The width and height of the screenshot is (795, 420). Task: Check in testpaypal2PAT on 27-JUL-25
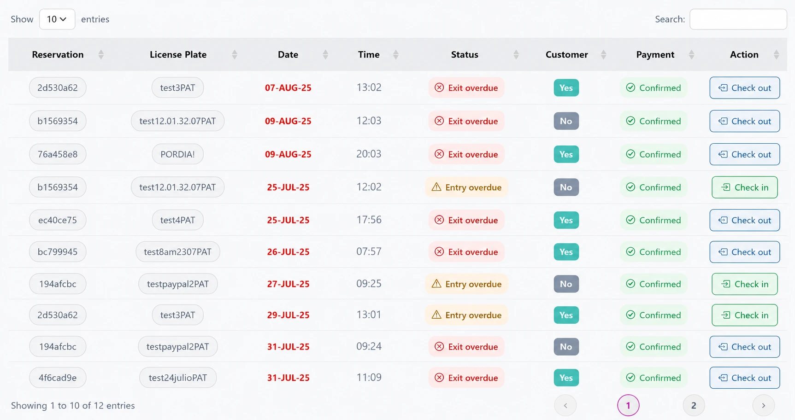point(745,284)
